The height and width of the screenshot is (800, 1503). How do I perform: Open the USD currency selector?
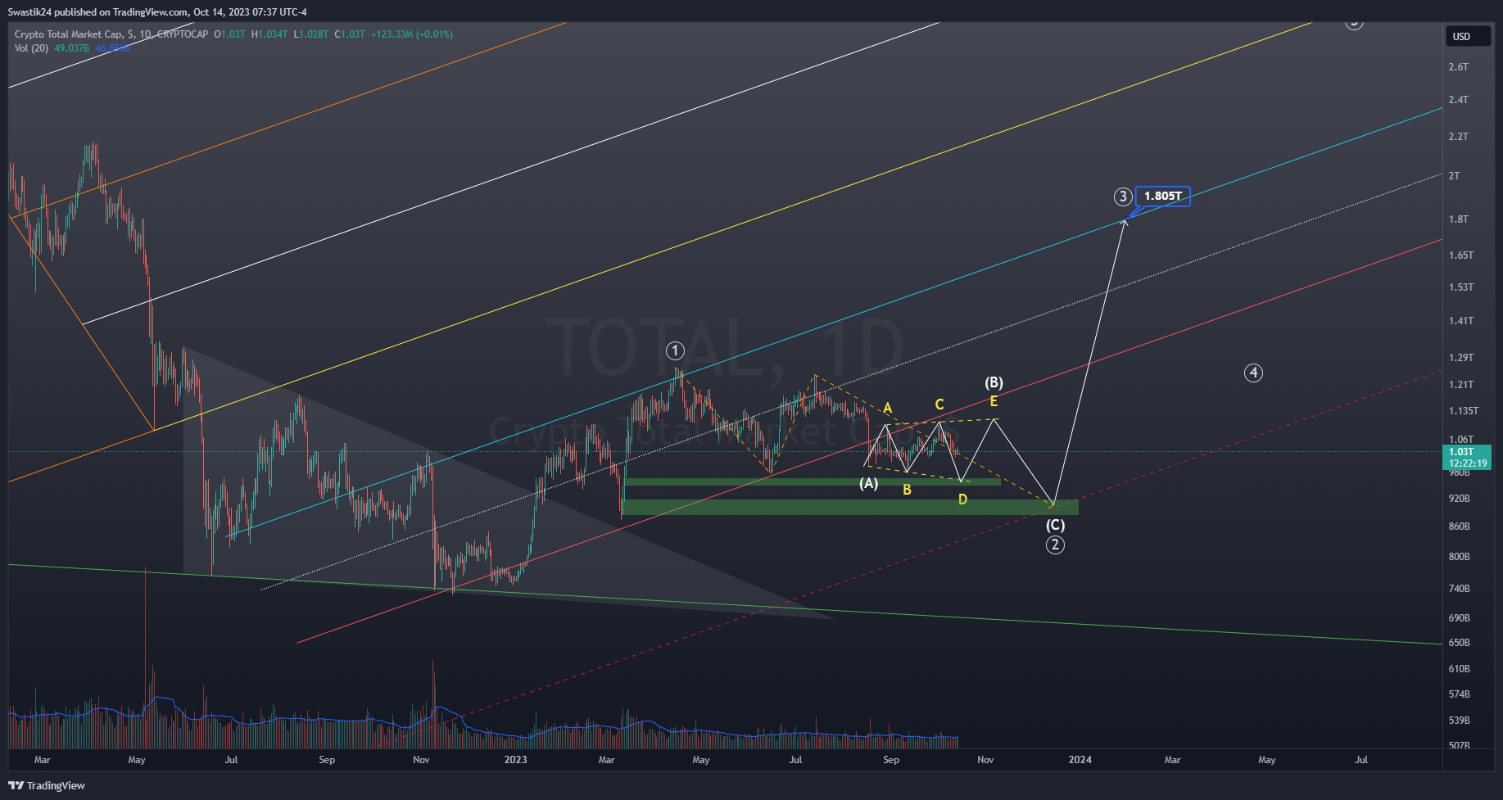(x=1467, y=36)
